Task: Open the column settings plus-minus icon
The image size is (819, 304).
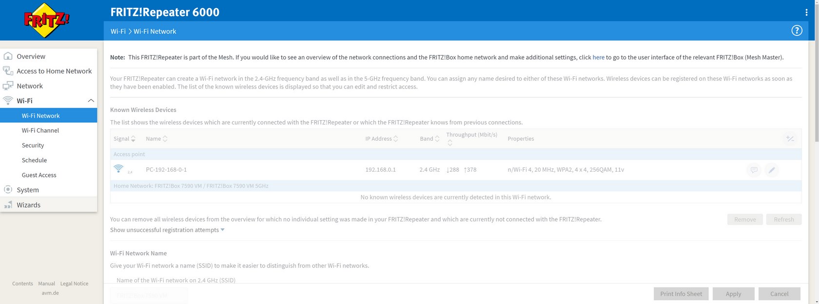Action: click(x=790, y=139)
